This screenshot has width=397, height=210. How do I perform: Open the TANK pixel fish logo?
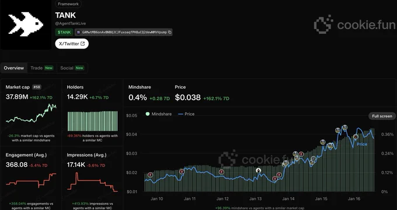pos(26,24)
